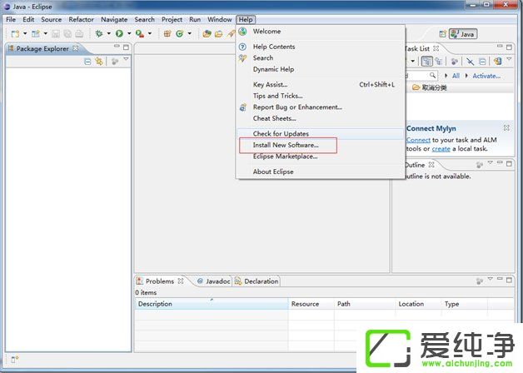The height and width of the screenshot is (373, 523).
Task: Click the New Java Package icon
Action: (167, 34)
